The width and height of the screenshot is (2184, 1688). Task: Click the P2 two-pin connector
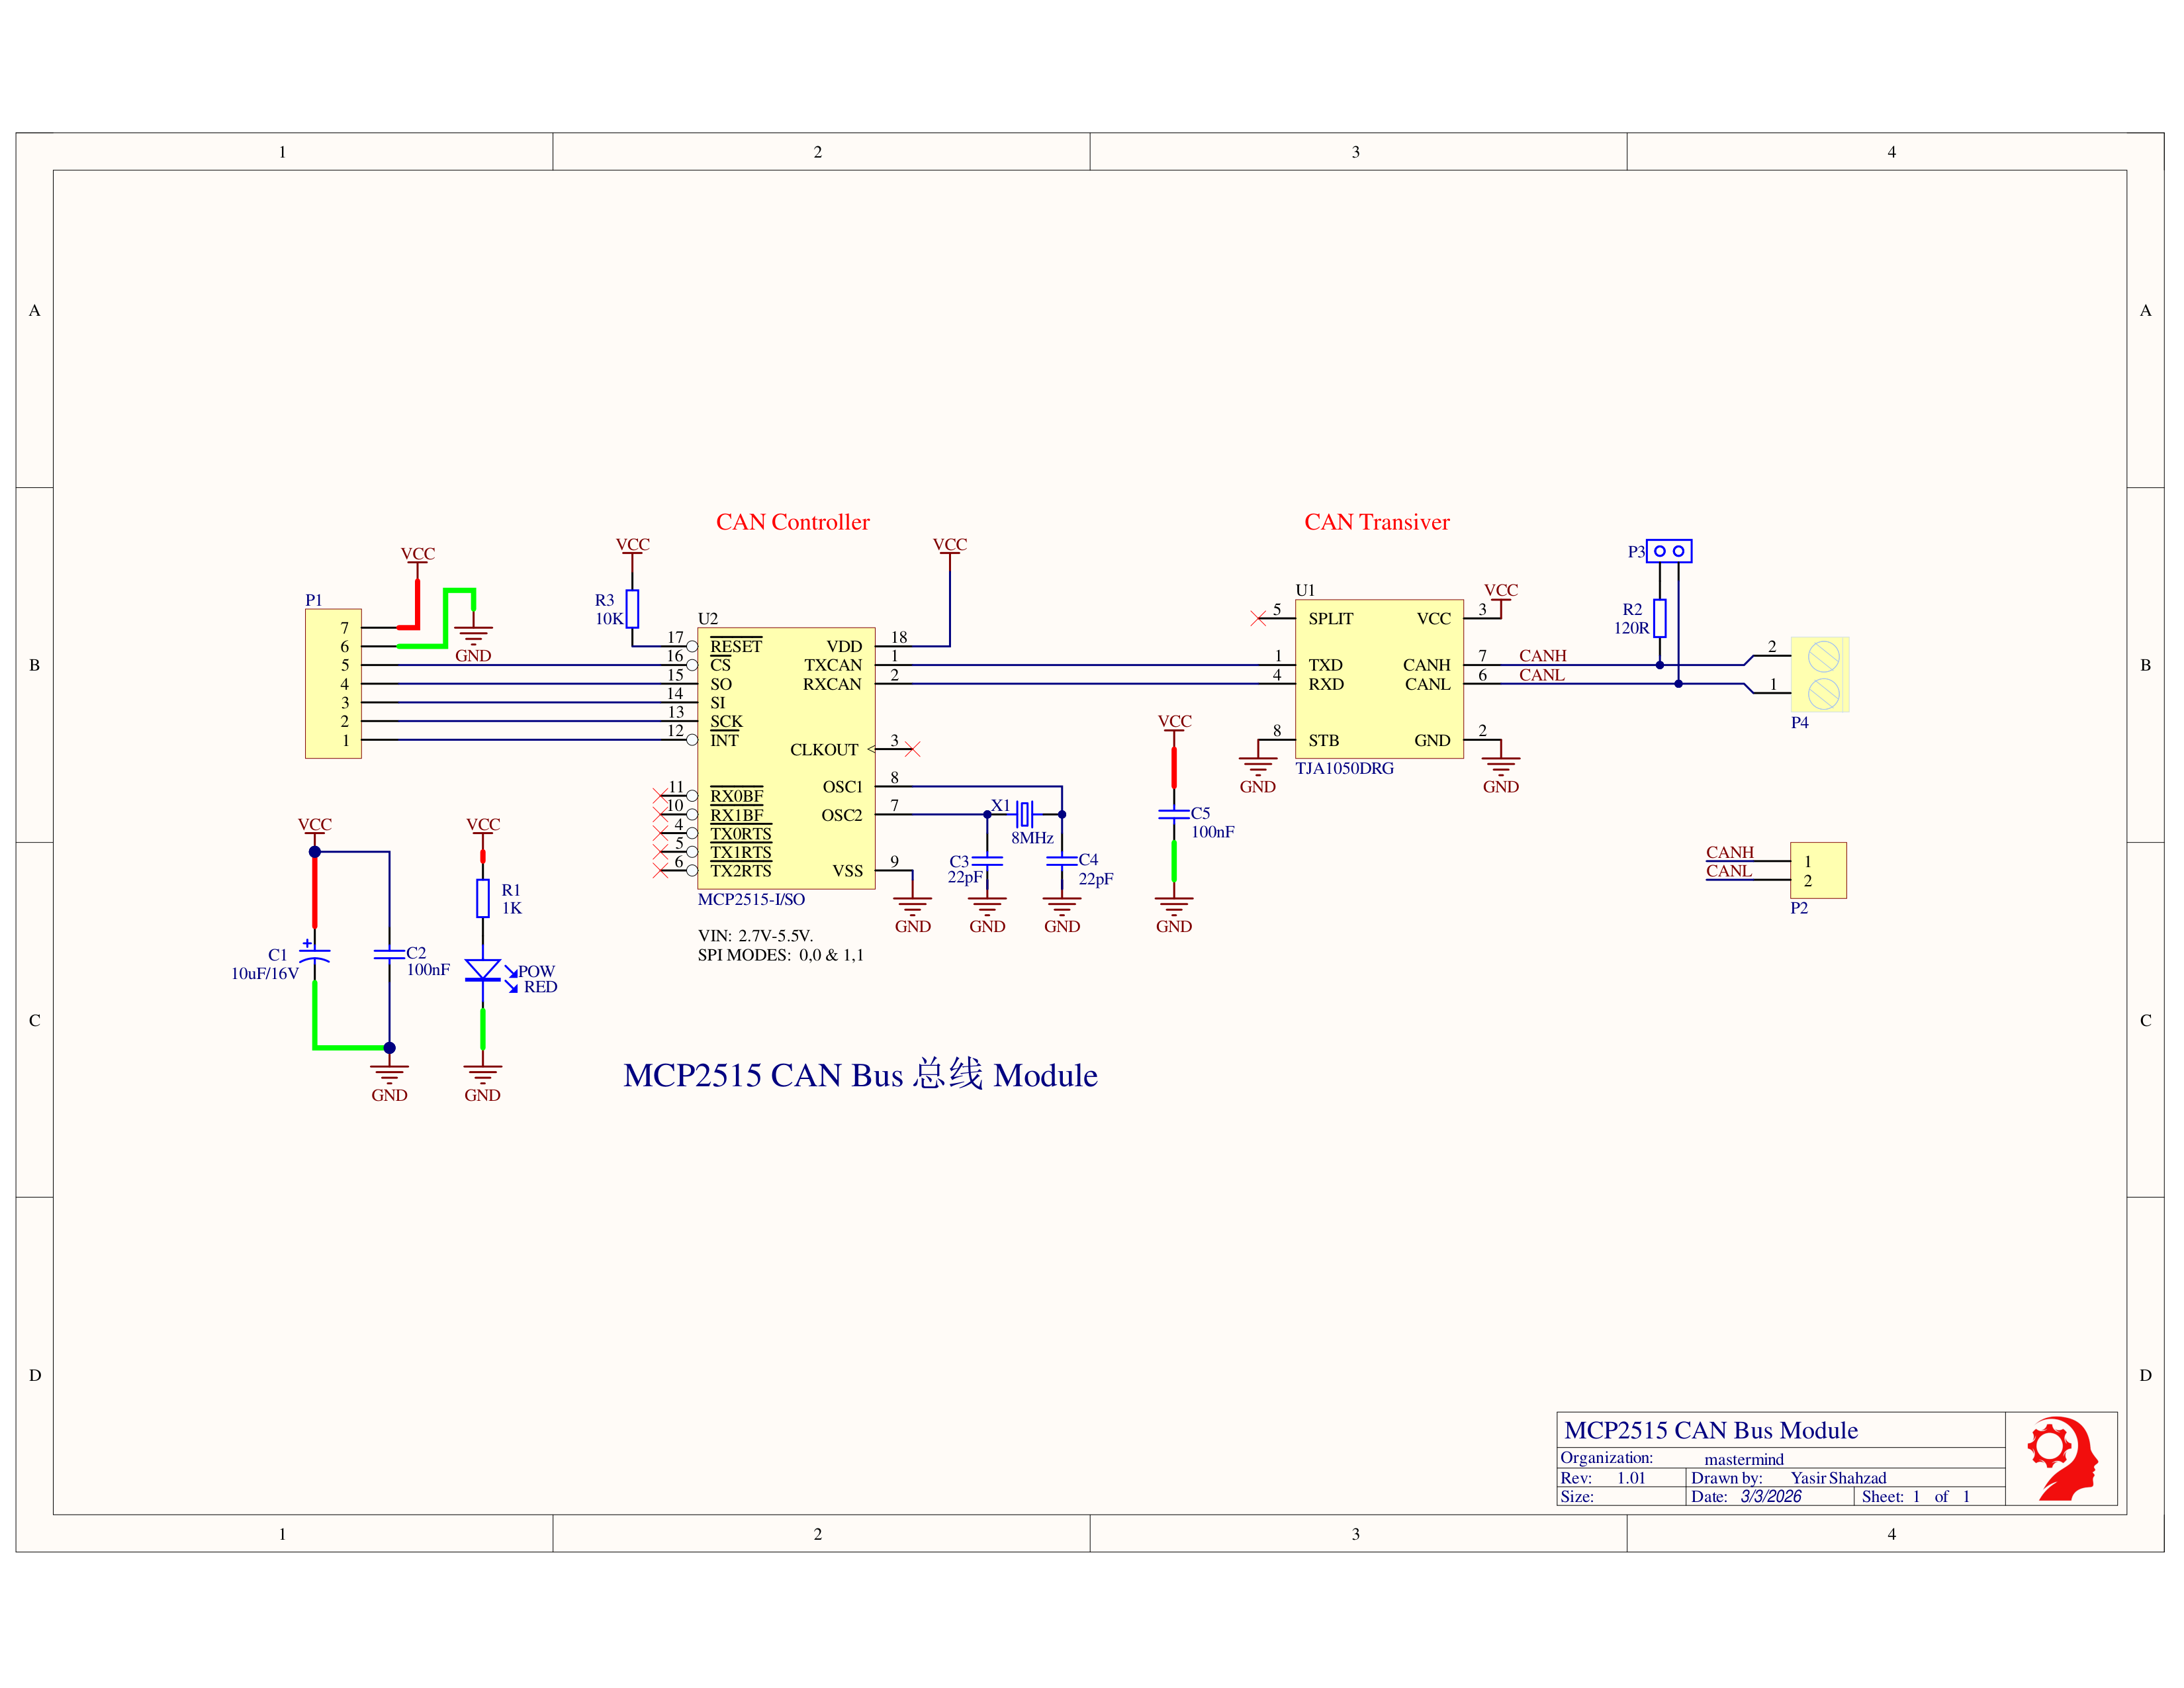point(1818,870)
